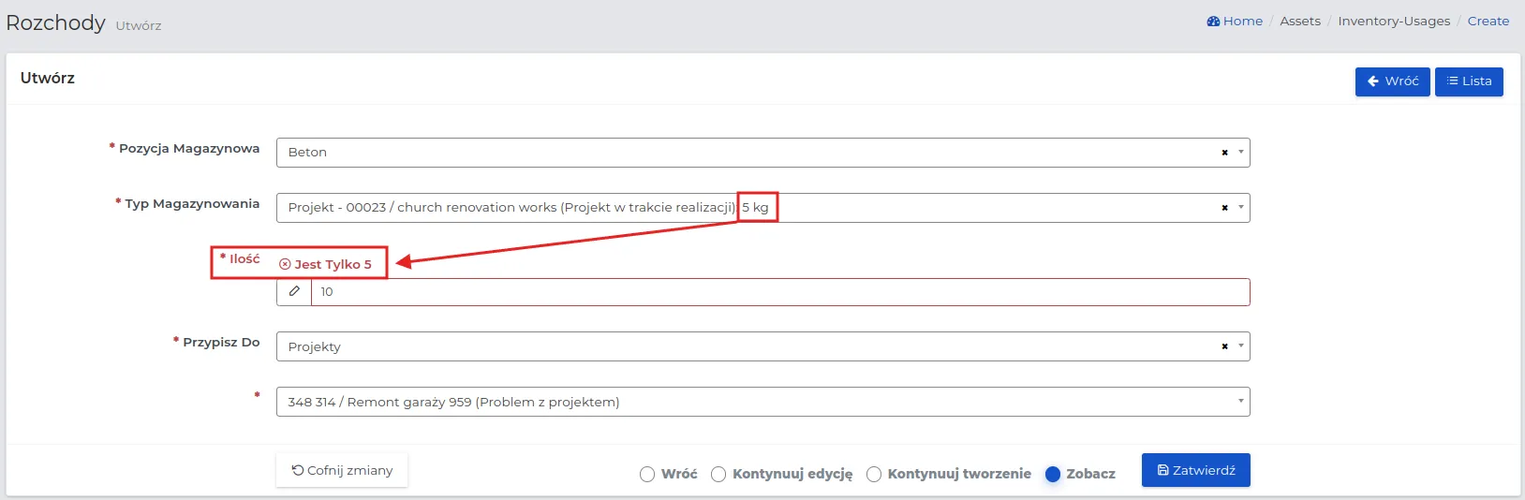Click the save icon on Zatwierdź button
1525x500 pixels.
coord(1163,470)
